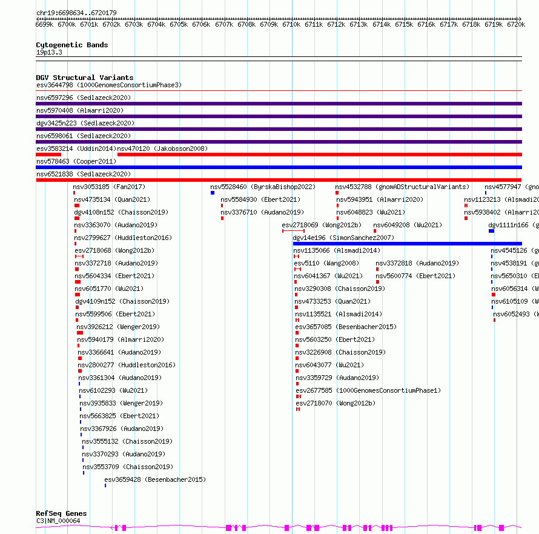Click esv2718069 (Wong2012b) label
539x534 pixels.
(322, 225)
